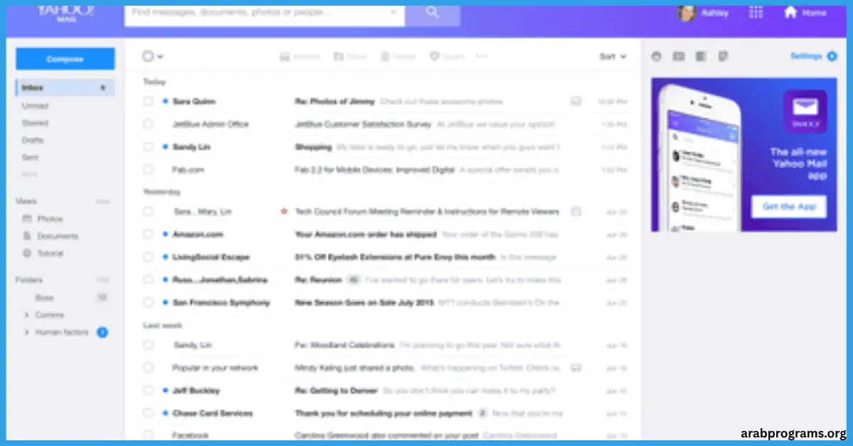
Task: Click the Photos view label
Action: tap(50, 219)
